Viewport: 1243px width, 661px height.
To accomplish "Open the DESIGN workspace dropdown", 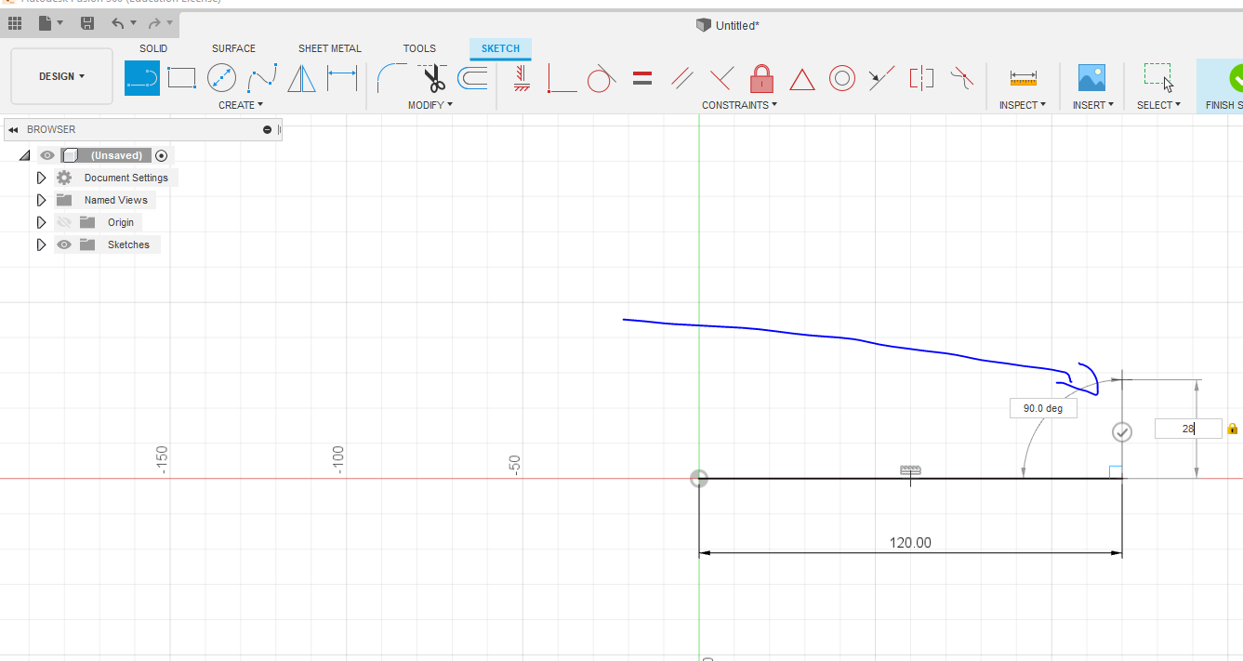I will [61, 76].
